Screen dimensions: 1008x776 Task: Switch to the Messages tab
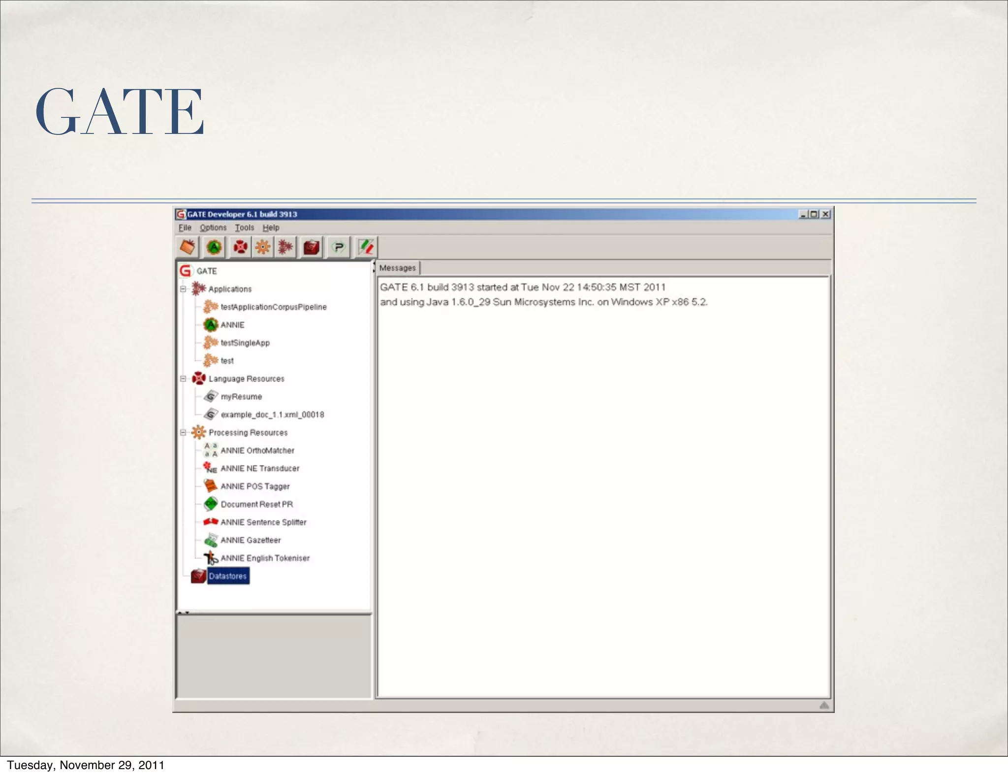[x=397, y=268]
